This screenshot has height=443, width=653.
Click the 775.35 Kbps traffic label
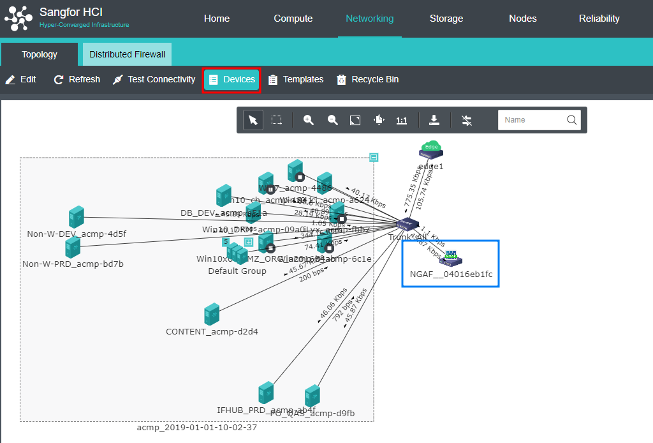[413, 186]
